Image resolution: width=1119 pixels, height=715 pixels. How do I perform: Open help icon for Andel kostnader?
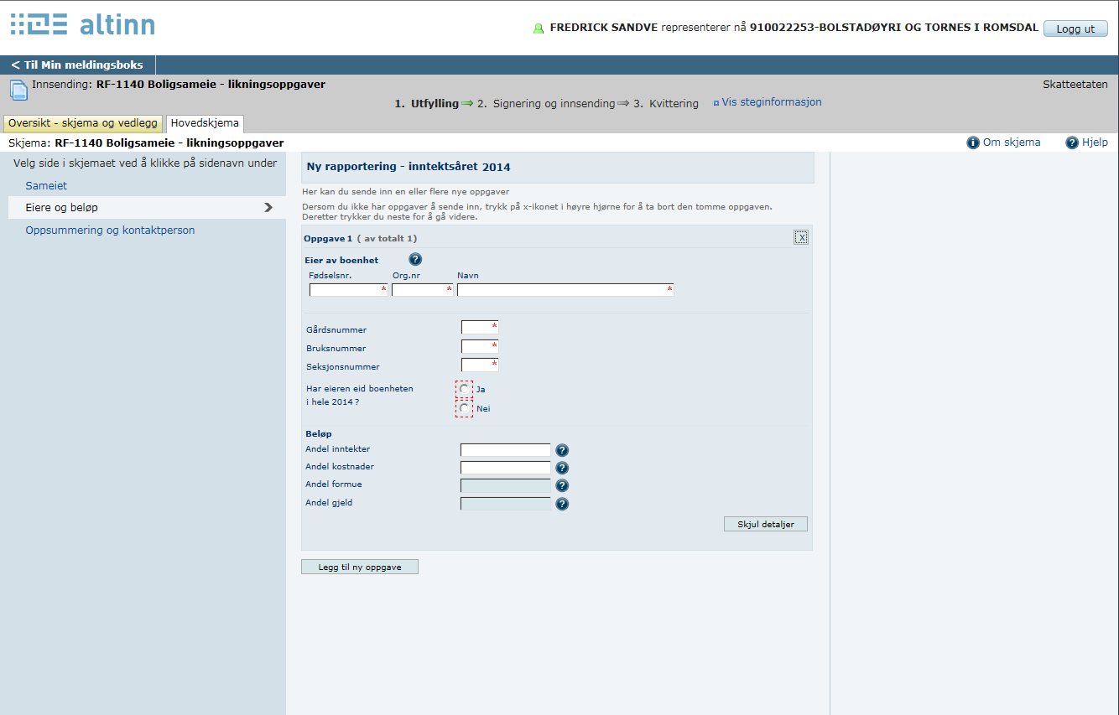pyautogui.click(x=562, y=468)
